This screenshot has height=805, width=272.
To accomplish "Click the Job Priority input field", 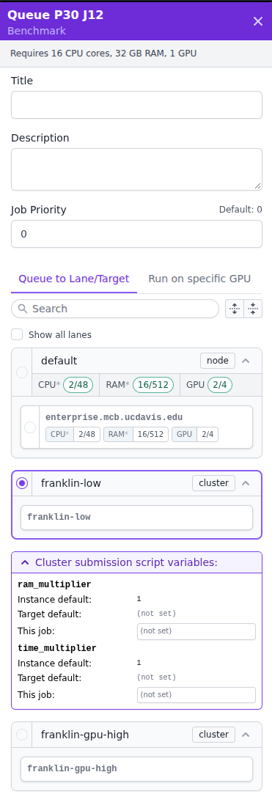I will (136, 234).
